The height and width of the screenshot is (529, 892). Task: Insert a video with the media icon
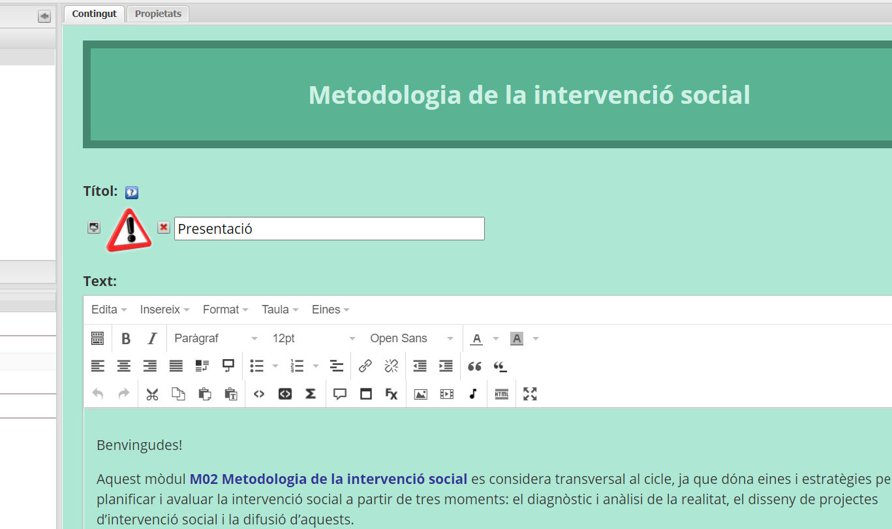point(447,394)
